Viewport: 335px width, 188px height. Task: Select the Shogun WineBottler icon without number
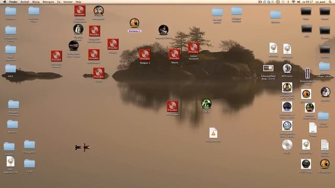pos(113,44)
